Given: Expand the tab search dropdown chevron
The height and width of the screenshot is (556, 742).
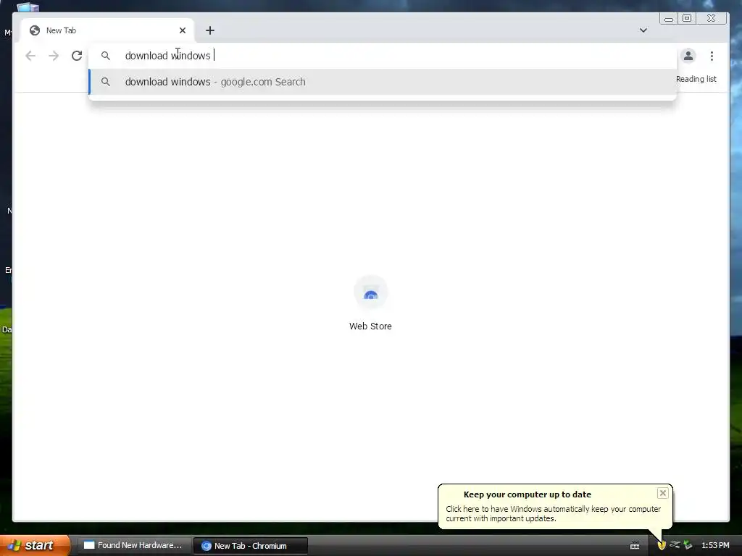Looking at the screenshot, I should coord(643,30).
